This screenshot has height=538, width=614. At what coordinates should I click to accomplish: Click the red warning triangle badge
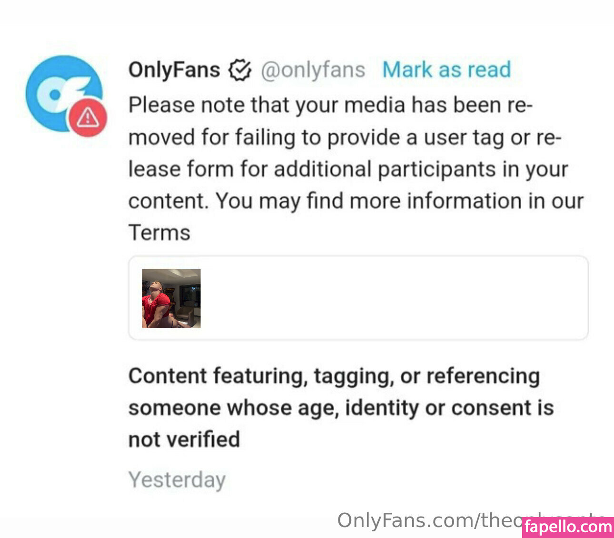click(88, 117)
